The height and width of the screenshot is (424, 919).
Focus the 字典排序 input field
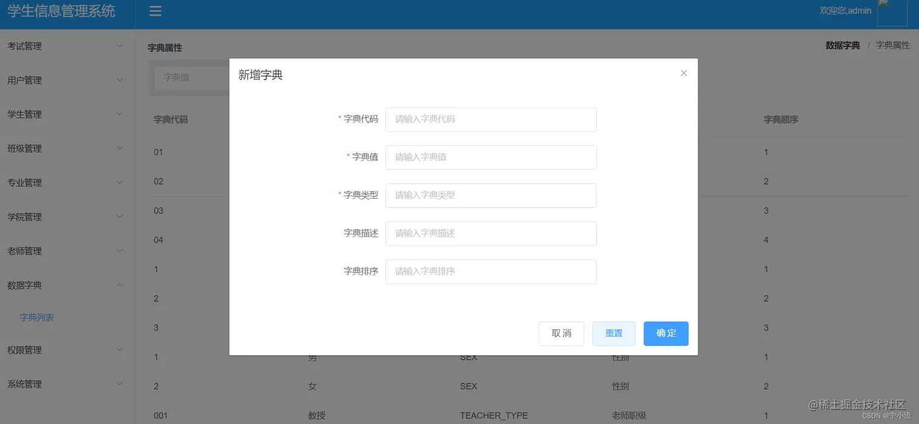coord(491,272)
